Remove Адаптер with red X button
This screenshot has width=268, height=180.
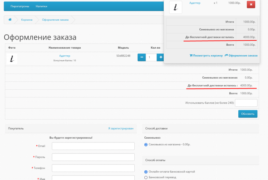pyautogui.click(x=251, y=4)
